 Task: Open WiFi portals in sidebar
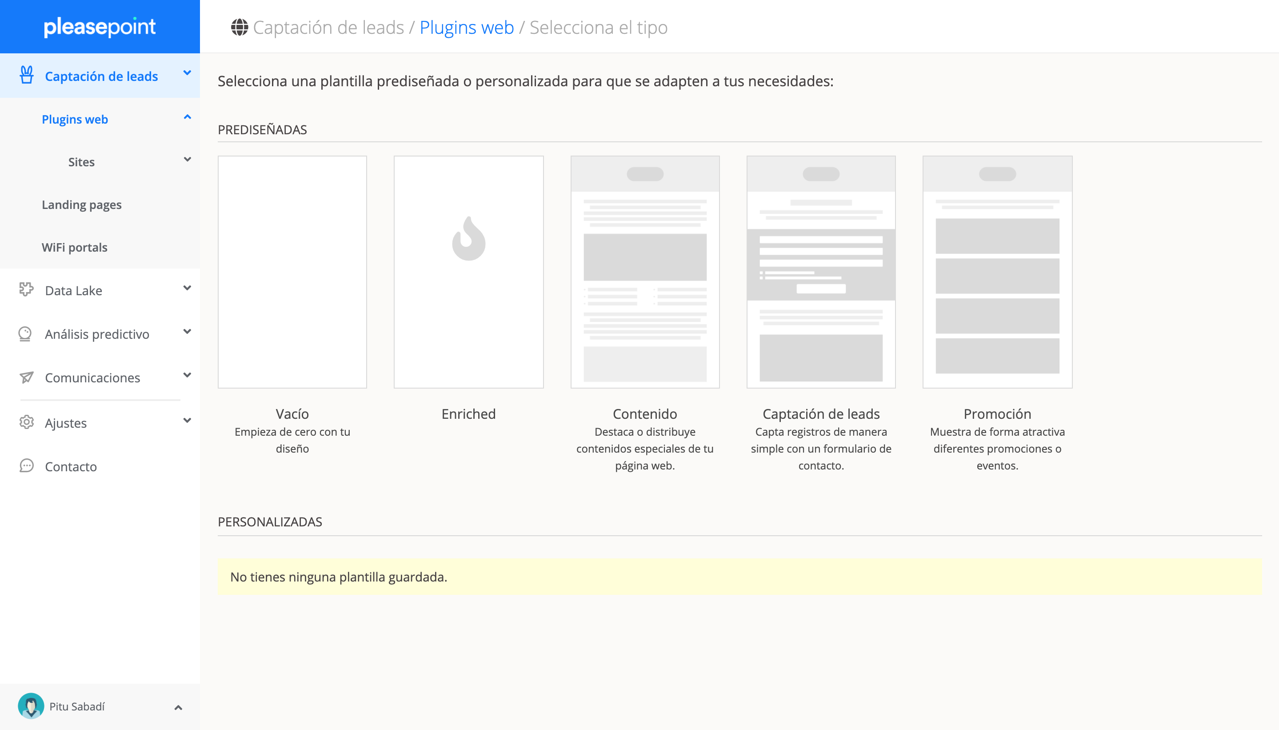[x=74, y=247]
